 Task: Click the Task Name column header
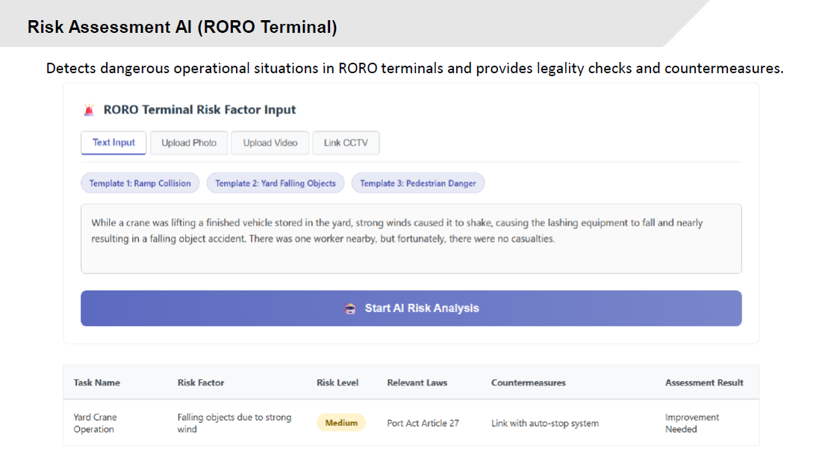click(96, 382)
